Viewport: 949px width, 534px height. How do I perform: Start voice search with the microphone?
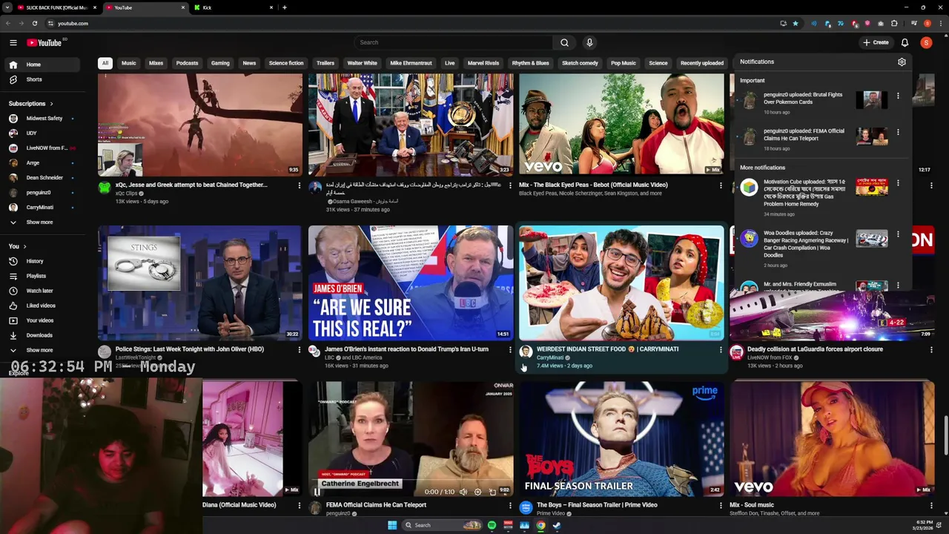(589, 43)
